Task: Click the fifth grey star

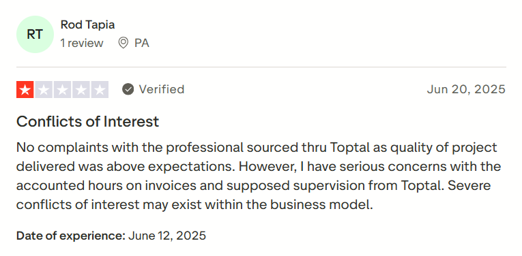Action: (x=100, y=90)
